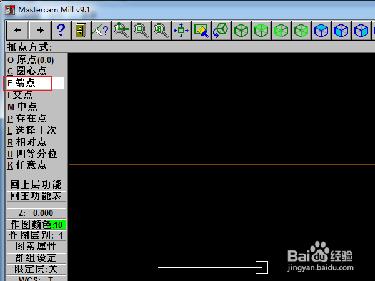This screenshot has height=281, width=375.
Task: Click the Mastercam Mill title bar icon
Action: [x=10, y=10]
